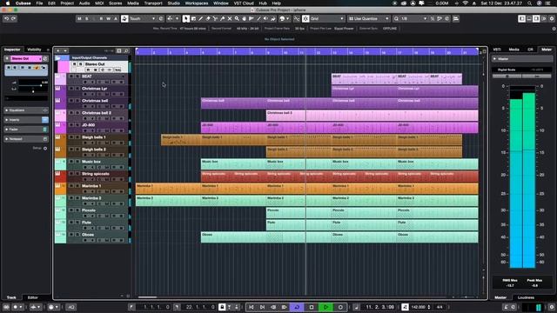Switch to the VSTi tab in right zone
This screenshot has width=557, height=313.
point(497,50)
